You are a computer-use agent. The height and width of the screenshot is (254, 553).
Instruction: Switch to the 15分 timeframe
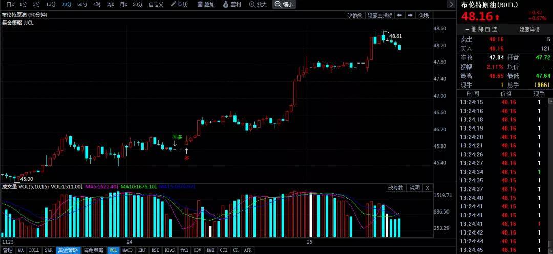coord(51,4)
